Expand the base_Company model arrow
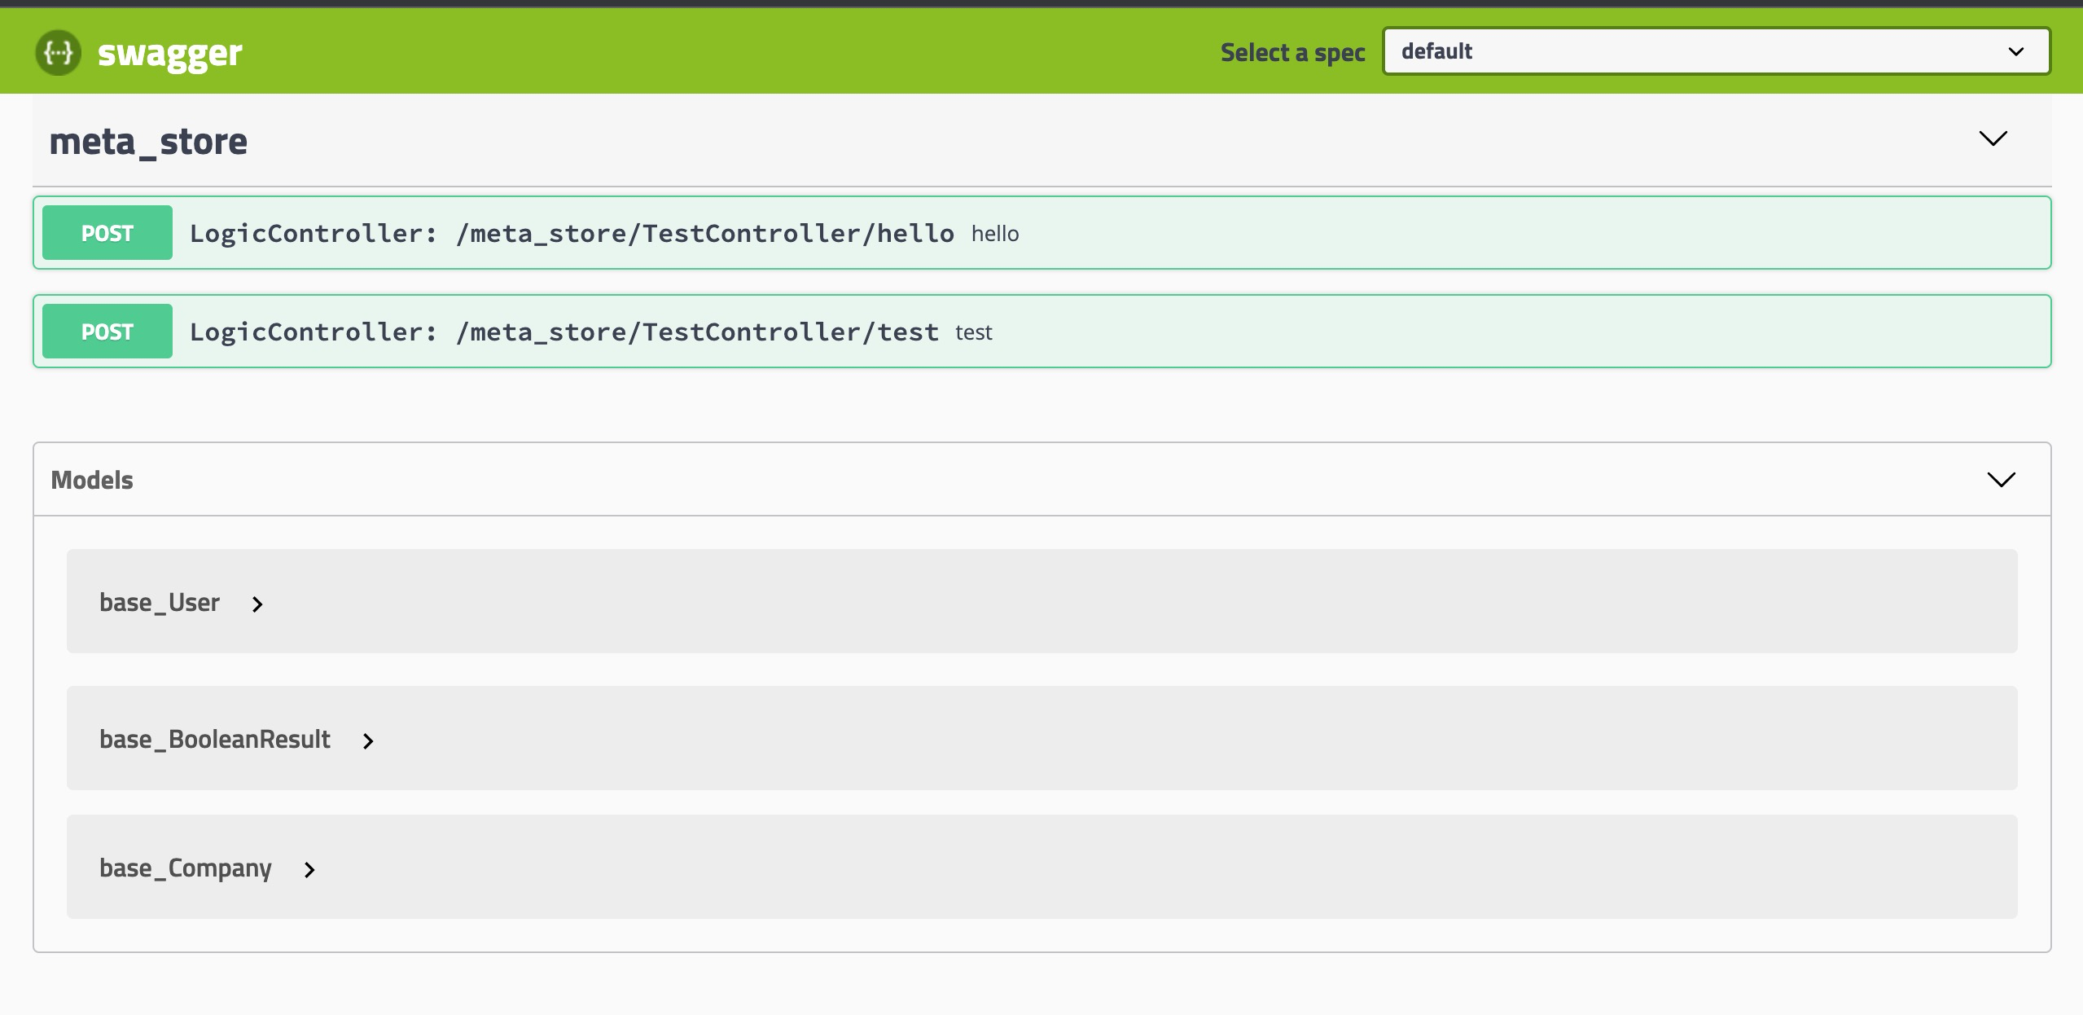Screen dimensions: 2083x1015 point(309,869)
